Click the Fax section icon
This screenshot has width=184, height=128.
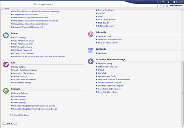6,65
